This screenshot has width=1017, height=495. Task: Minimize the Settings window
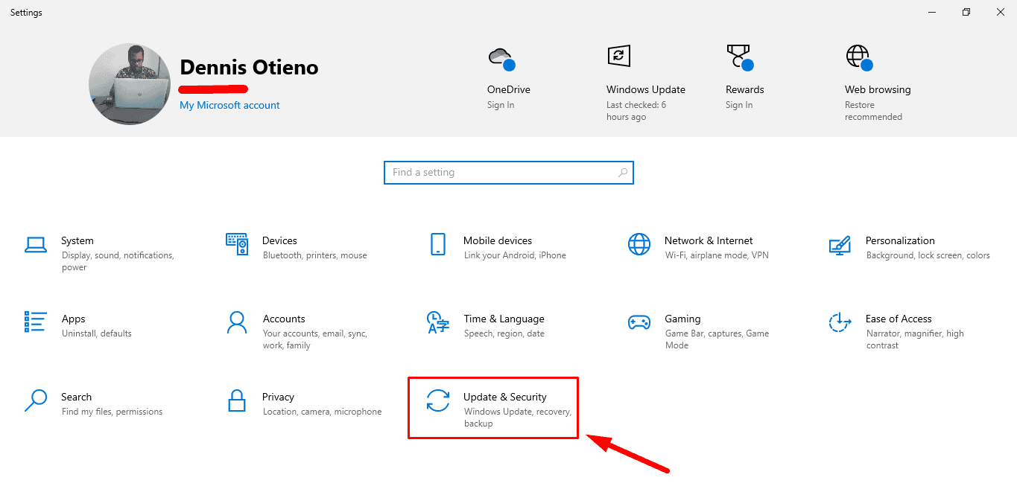932,12
